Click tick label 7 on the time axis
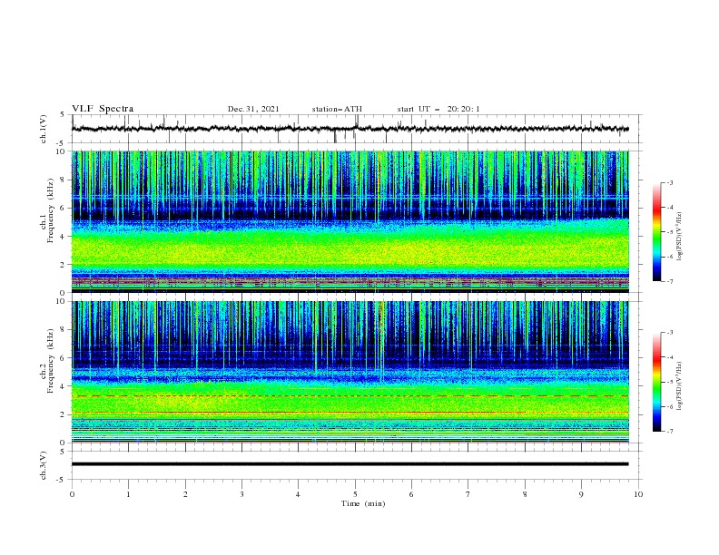The image size is (719, 555). [x=468, y=494]
